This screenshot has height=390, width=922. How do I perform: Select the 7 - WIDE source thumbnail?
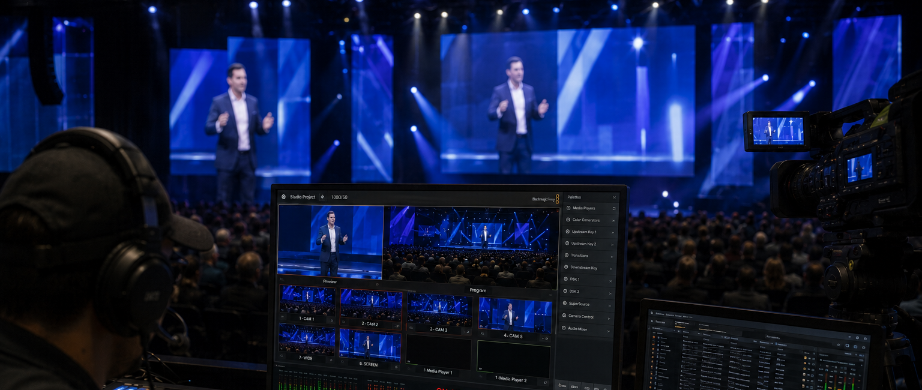[x=307, y=339]
